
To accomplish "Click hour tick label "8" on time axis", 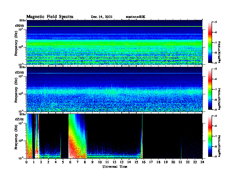I will (x=85, y=162).
